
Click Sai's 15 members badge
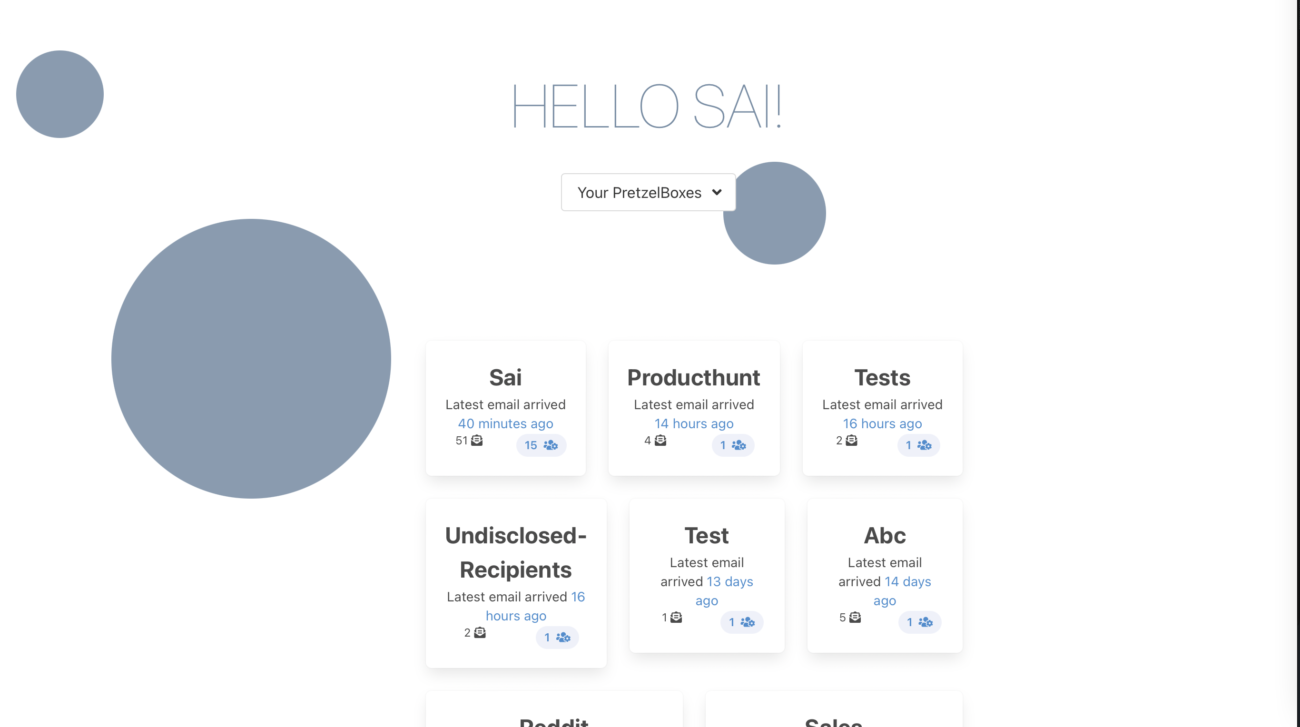click(x=541, y=445)
